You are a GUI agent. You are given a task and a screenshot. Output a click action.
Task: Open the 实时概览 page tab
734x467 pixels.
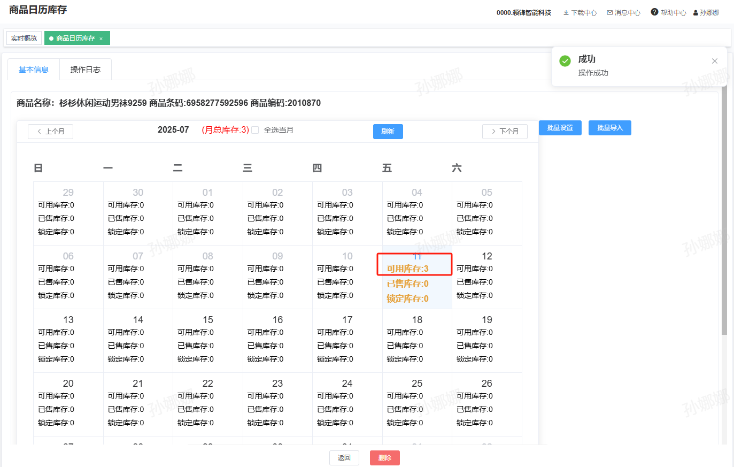(x=24, y=39)
